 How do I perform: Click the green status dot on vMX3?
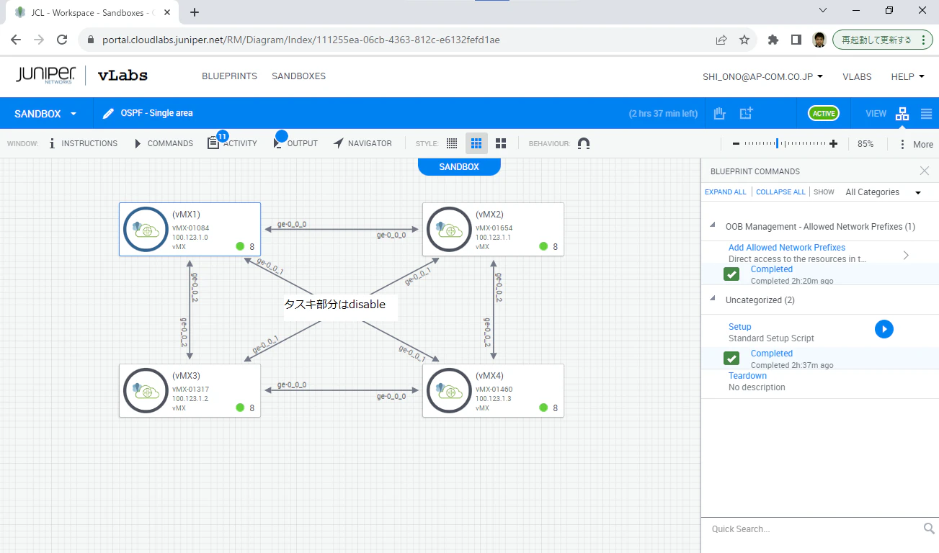point(240,408)
